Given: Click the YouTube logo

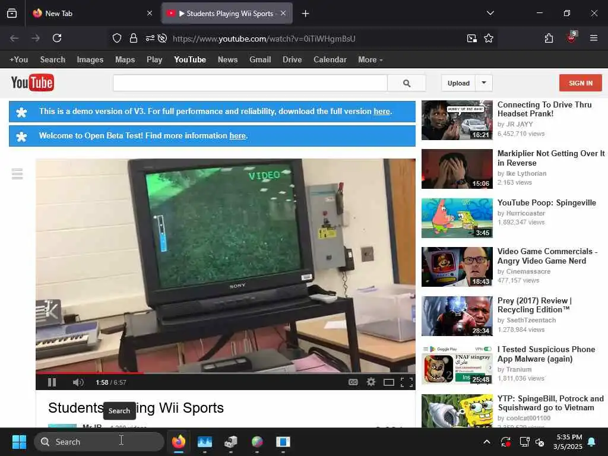Looking at the screenshot, I should (x=33, y=83).
